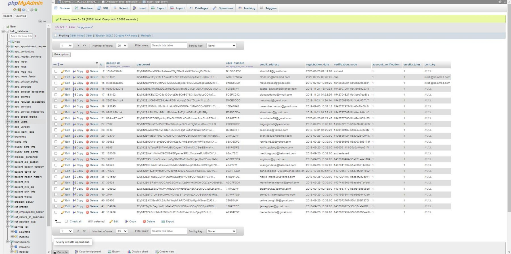Screen dimensions: 511x254
Task: Collapse navigation tree using collapse-all icon
Action: (x=40, y=21)
